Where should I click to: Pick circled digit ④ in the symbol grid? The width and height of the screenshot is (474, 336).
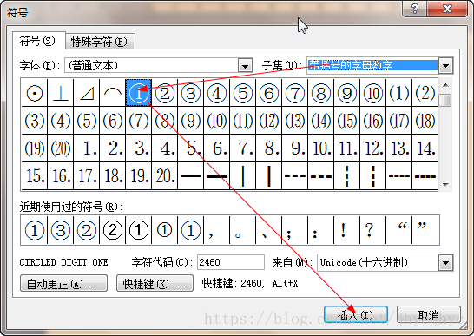(217, 93)
